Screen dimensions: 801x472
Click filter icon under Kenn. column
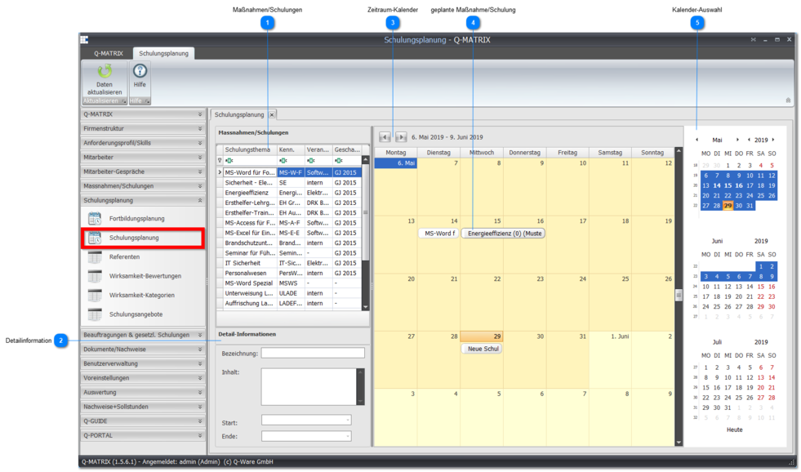click(x=283, y=161)
